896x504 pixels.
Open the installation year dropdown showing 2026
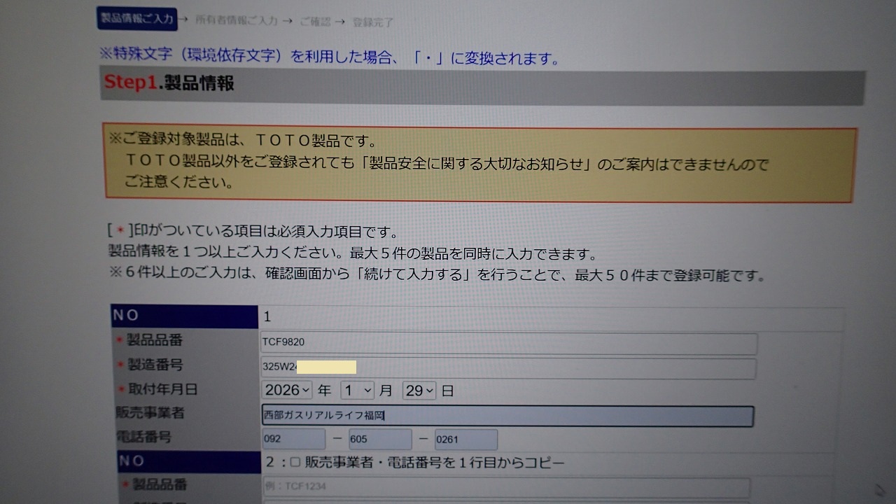[287, 390]
